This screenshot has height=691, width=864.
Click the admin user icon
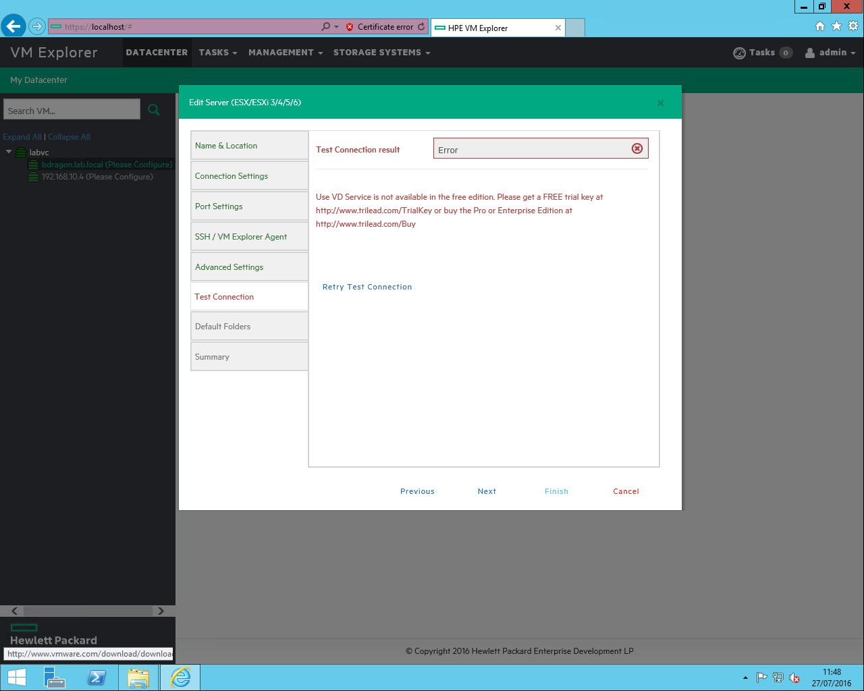810,52
